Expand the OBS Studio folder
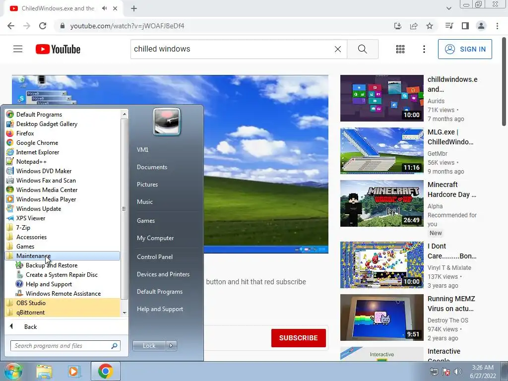Viewport: 508px width, 381px height. [x=63, y=303]
